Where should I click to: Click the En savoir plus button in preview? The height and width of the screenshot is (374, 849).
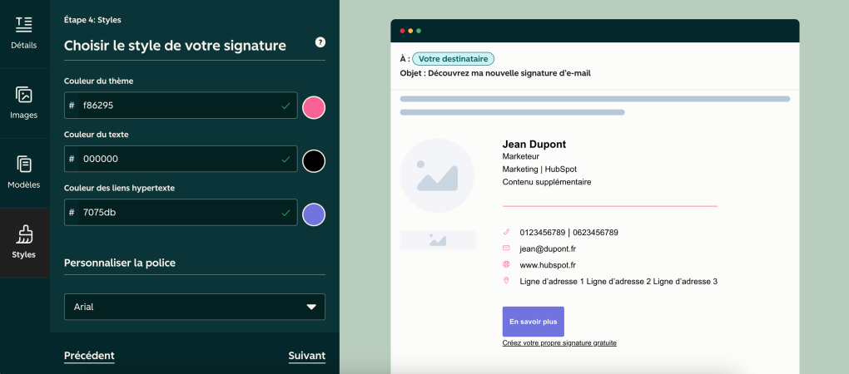[x=534, y=322]
